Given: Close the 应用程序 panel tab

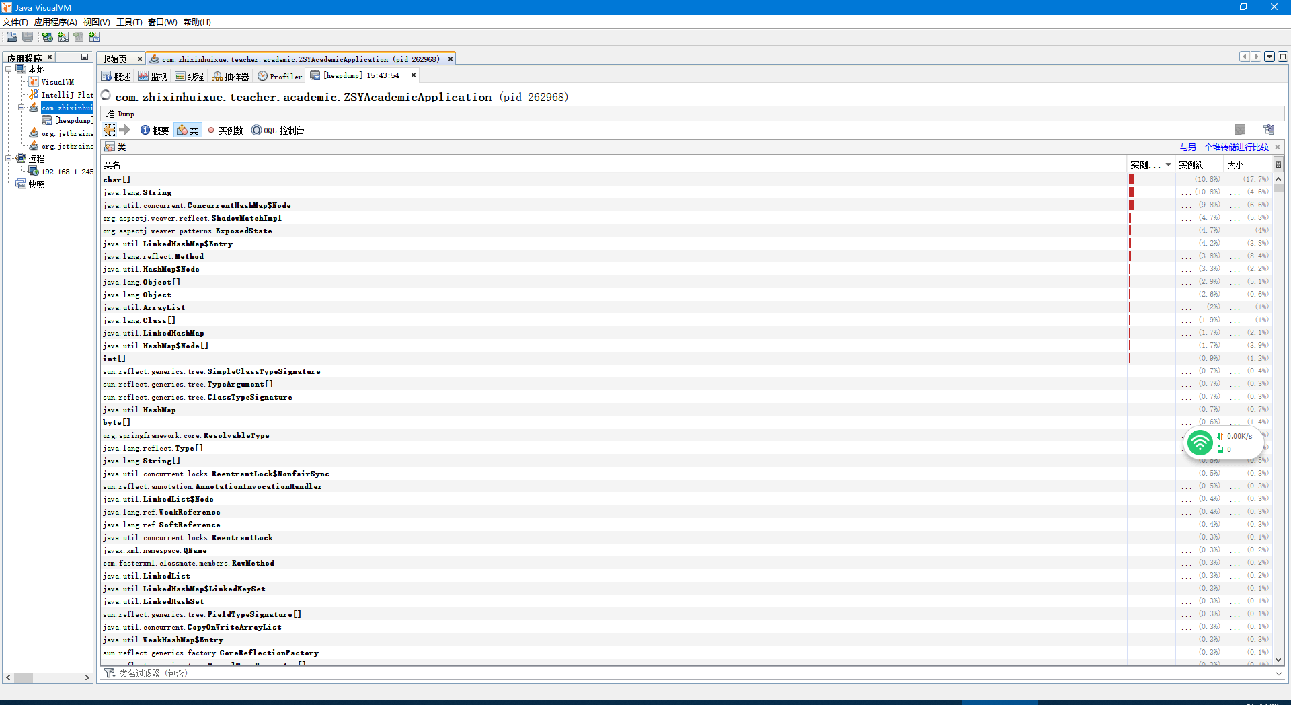Looking at the screenshot, I should coord(50,57).
